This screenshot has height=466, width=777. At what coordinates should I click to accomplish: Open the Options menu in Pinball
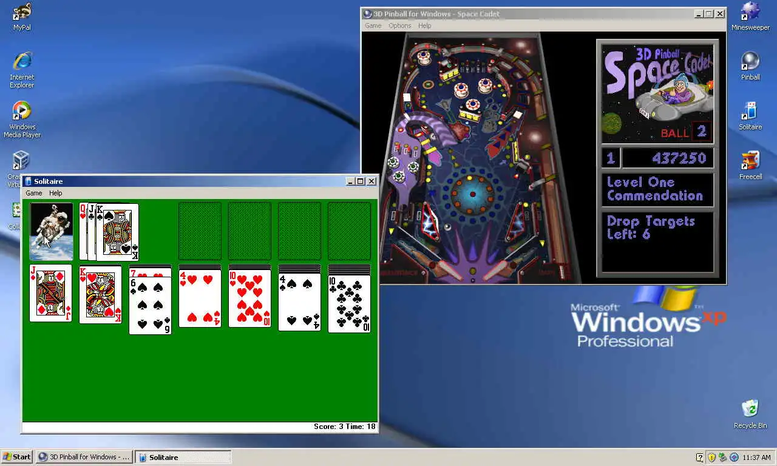pos(400,25)
